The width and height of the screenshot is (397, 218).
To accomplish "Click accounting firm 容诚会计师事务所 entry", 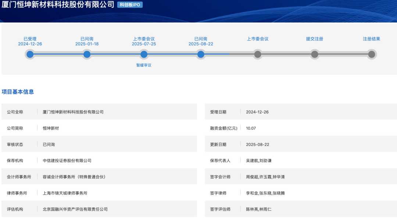I will pos(74,177).
